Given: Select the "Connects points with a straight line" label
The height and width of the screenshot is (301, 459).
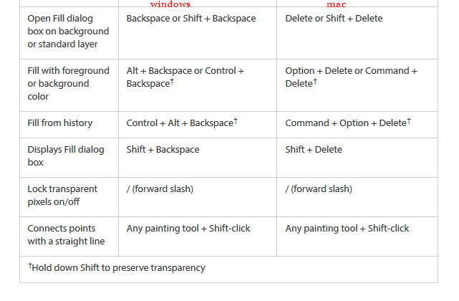Looking at the screenshot, I should click(66, 235).
